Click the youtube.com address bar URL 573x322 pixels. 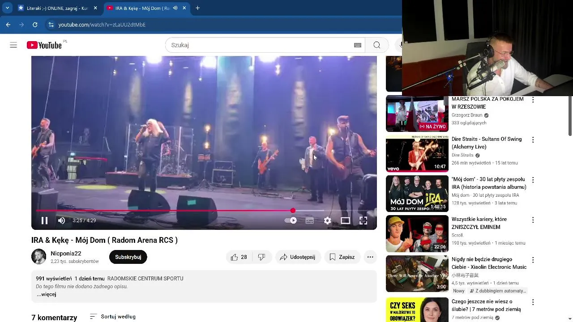point(102,25)
